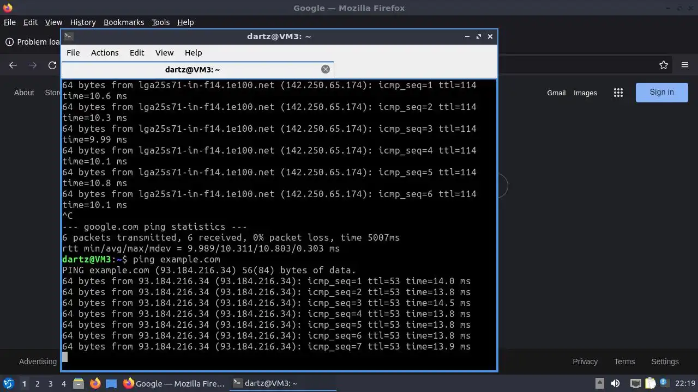Click Firefox back arrow button
This screenshot has height=392, width=698.
13,65
